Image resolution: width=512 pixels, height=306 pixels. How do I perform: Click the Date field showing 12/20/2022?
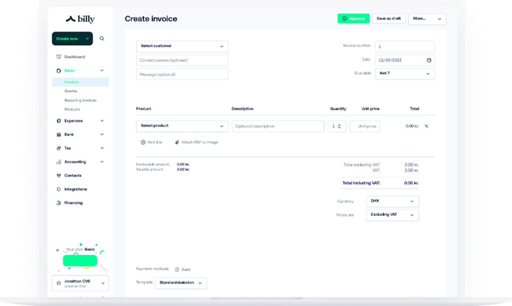pos(405,60)
